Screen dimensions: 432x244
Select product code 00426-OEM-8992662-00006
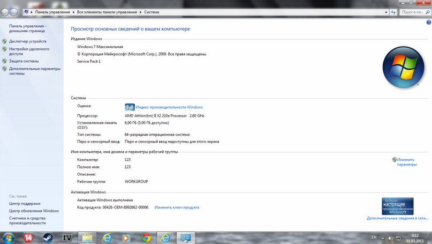pos(125,208)
